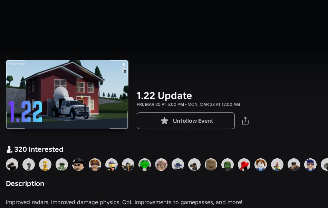Open the share event icon
This screenshot has height=208, width=328.
click(x=245, y=121)
